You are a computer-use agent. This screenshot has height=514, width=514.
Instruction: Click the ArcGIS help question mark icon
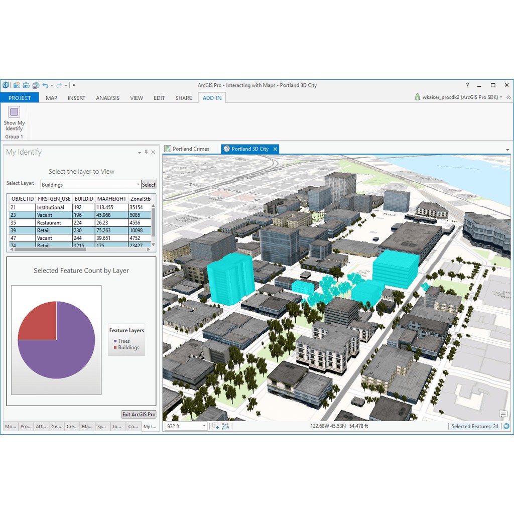coord(467,85)
